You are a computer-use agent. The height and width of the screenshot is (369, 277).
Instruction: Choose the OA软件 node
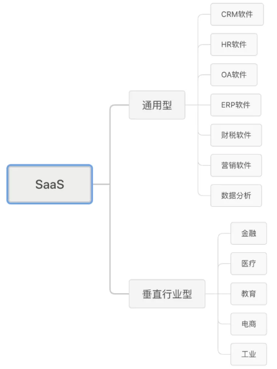234,75
